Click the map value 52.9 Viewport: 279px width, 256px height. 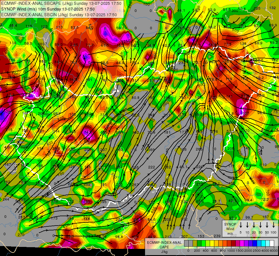(x=211, y=10)
